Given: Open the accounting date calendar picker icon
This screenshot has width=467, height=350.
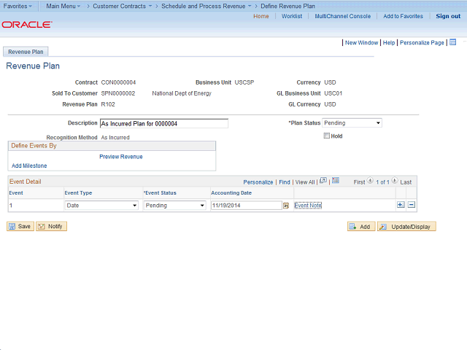Looking at the screenshot, I should pos(286,206).
